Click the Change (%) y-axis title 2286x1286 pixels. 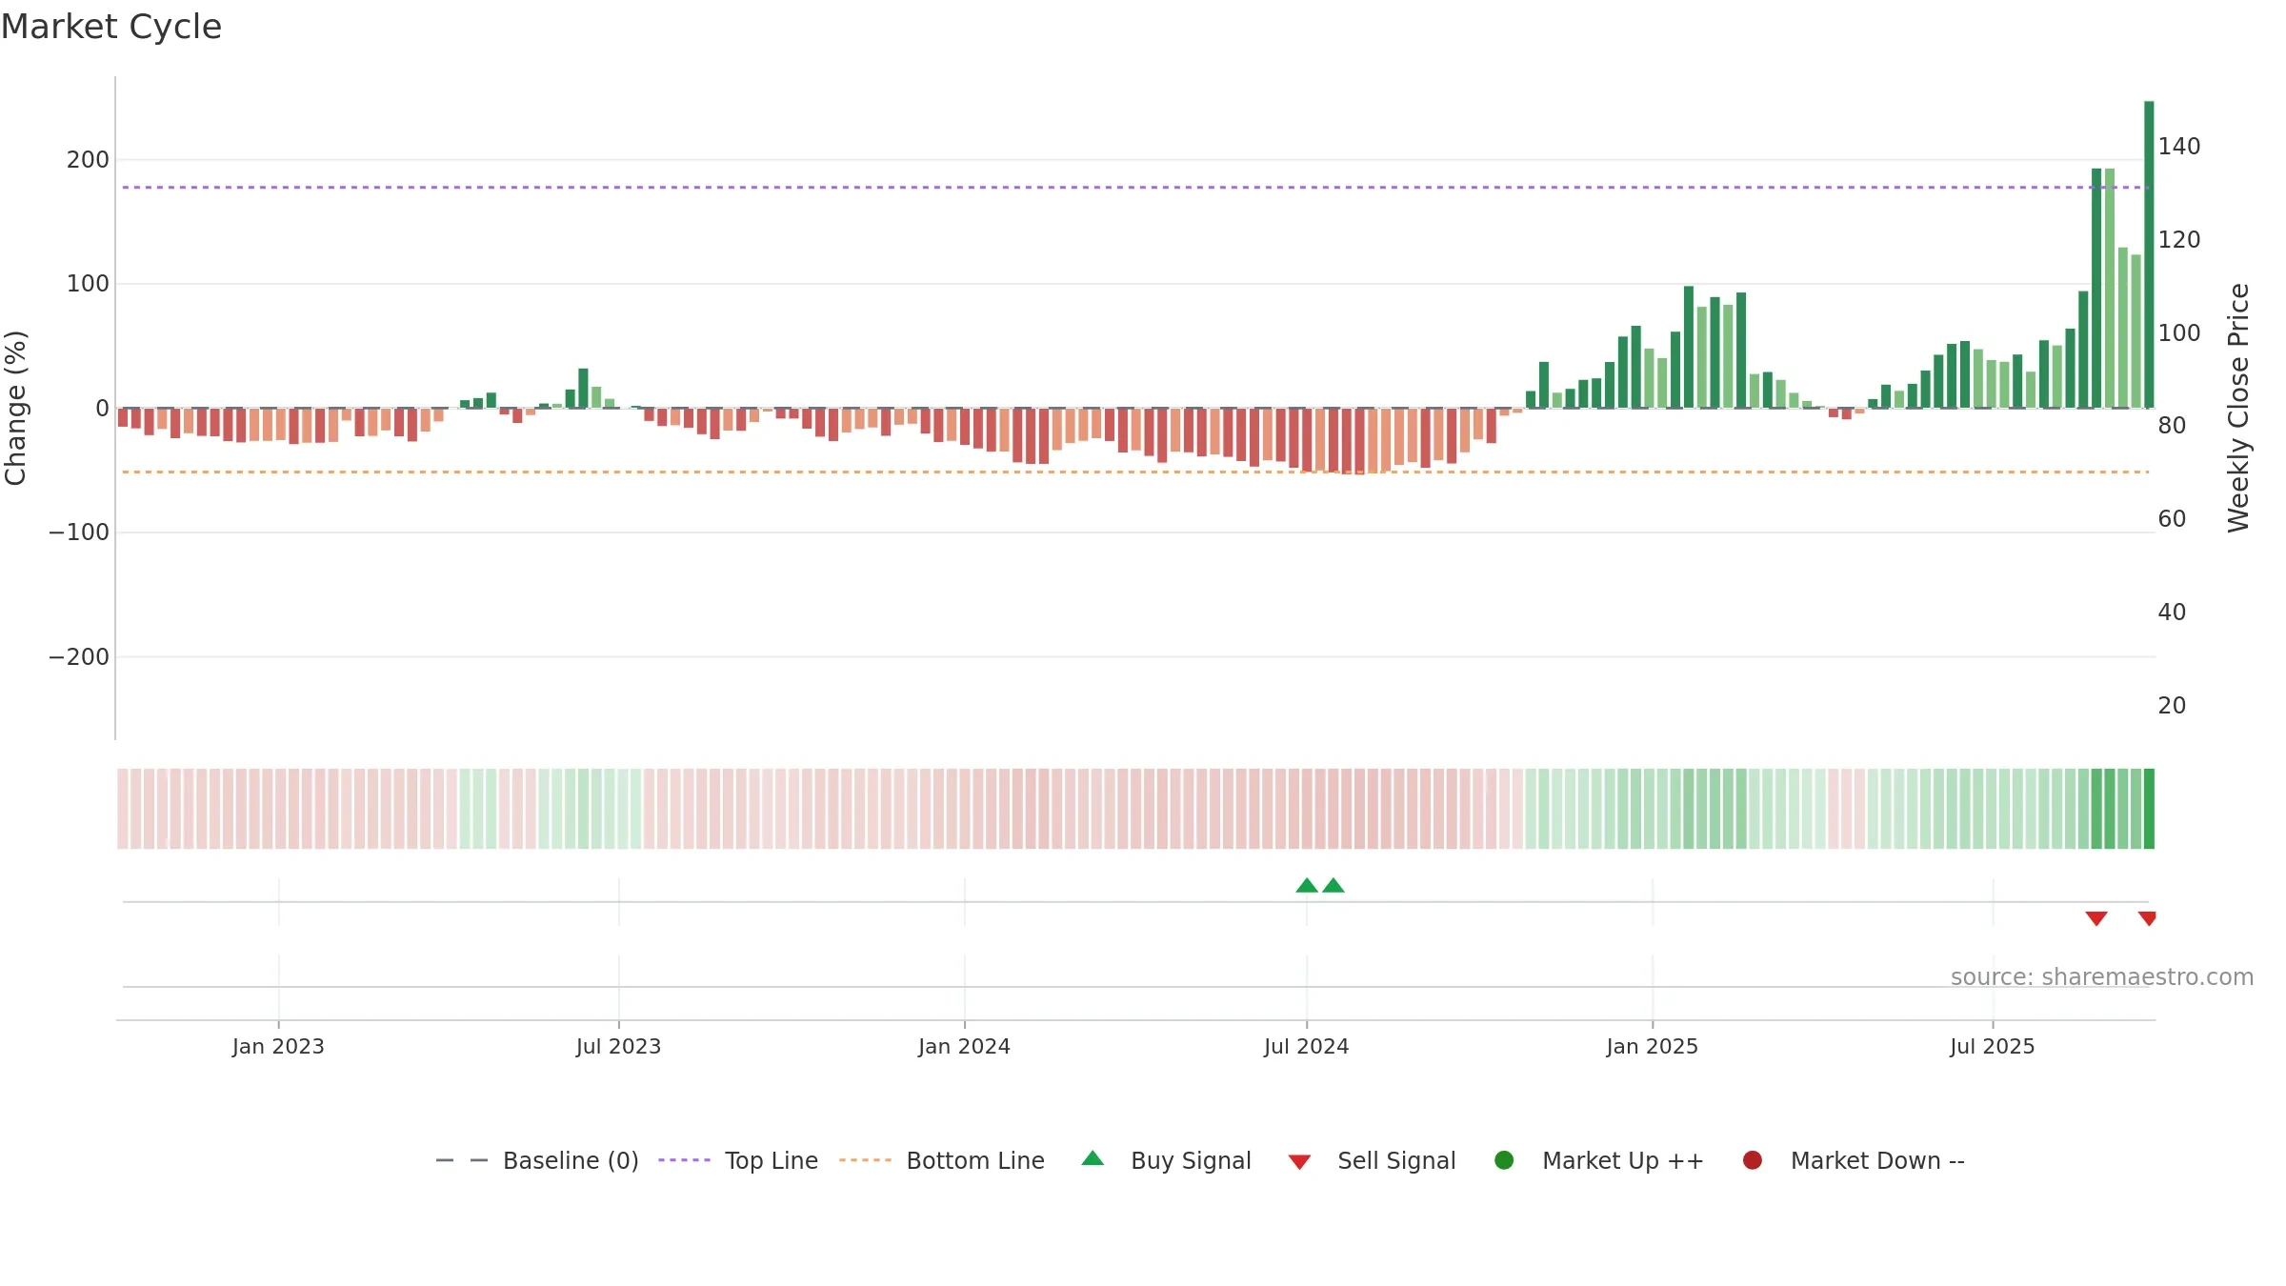(16, 408)
